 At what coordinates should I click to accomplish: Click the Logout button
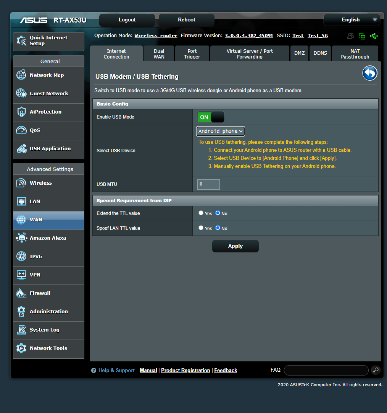(127, 20)
